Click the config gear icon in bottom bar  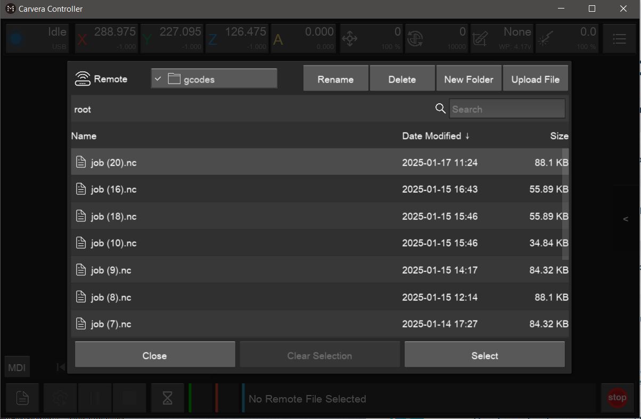click(x=59, y=398)
